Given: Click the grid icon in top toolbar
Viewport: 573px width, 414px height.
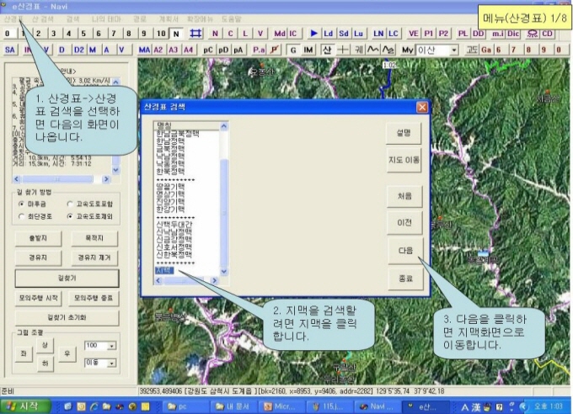Looking at the screenshot, I should tap(195, 33).
